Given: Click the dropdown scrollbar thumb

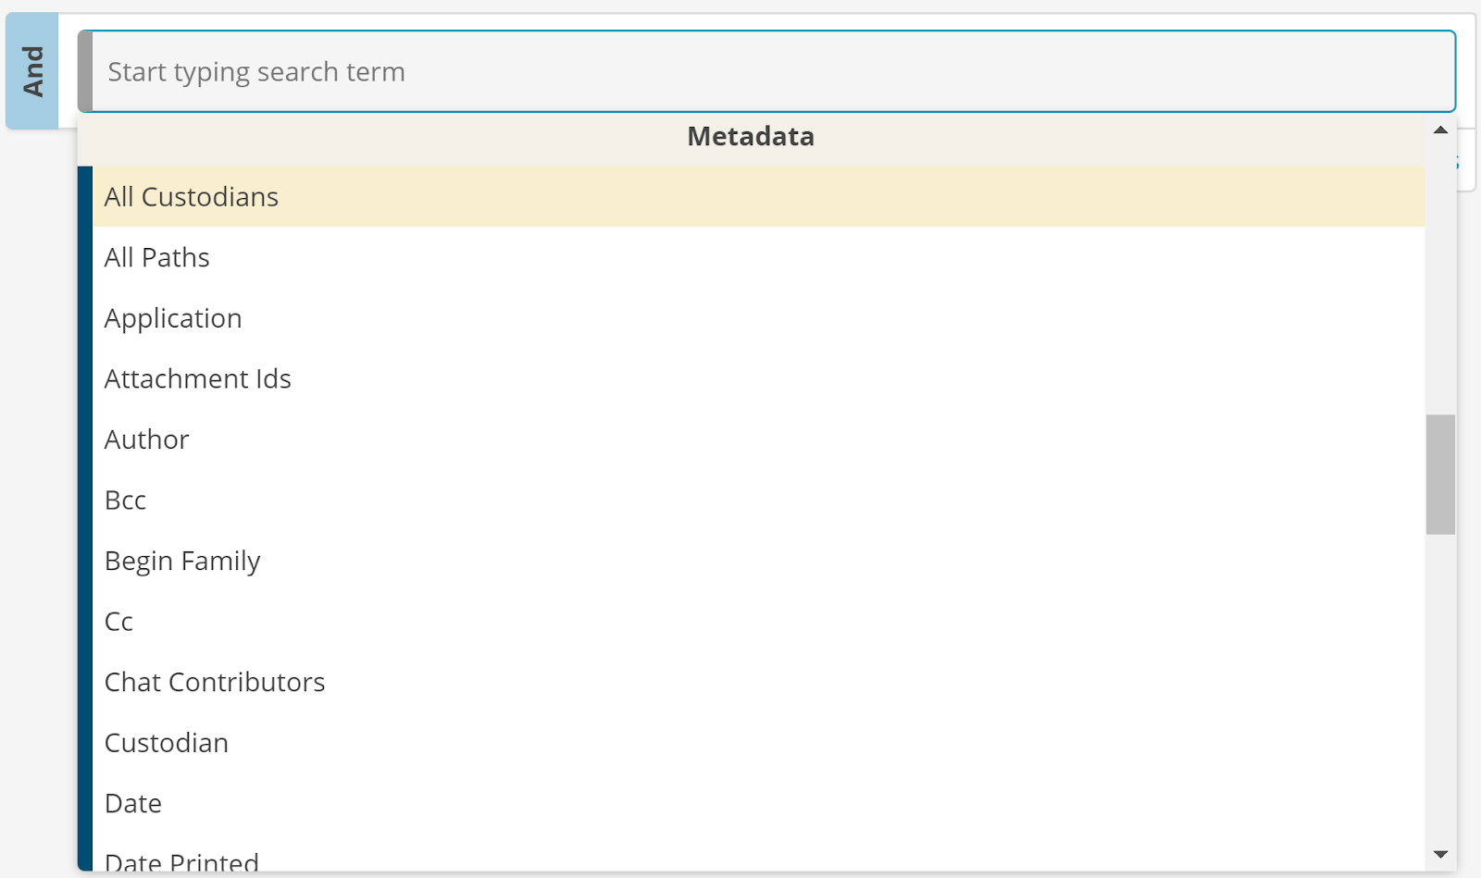Looking at the screenshot, I should 1440,474.
